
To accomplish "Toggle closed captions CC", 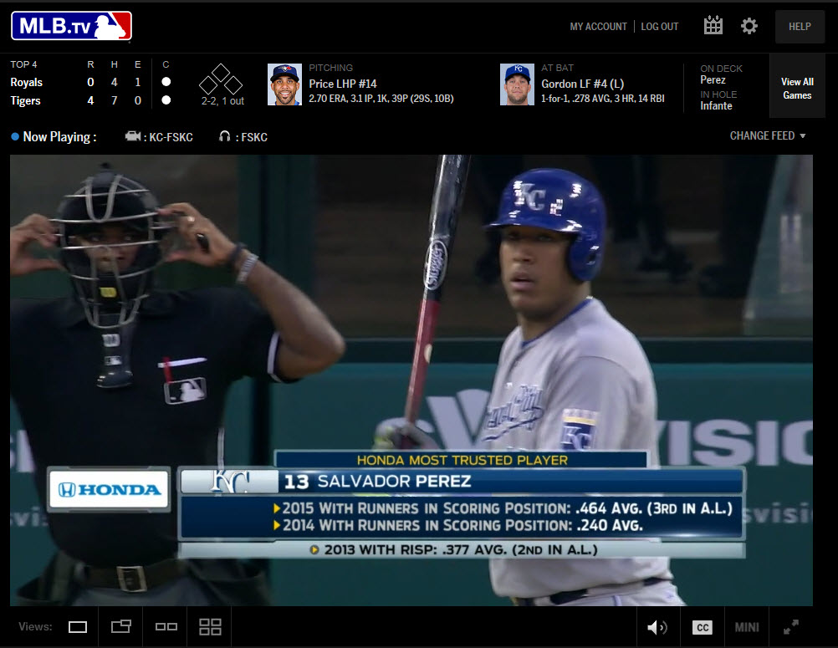I will coord(703,627).
